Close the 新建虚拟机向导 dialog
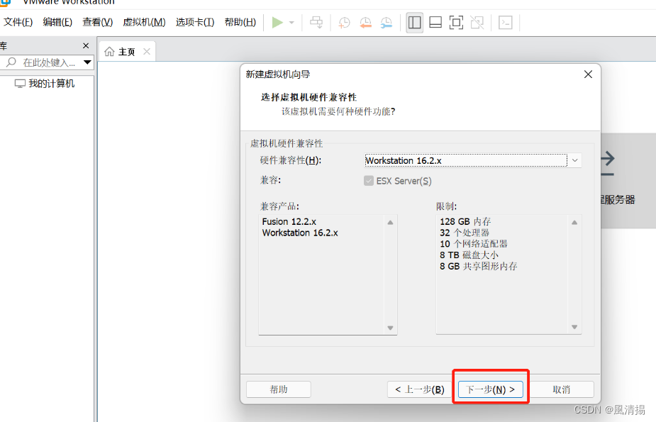 (x=588, y=74)
